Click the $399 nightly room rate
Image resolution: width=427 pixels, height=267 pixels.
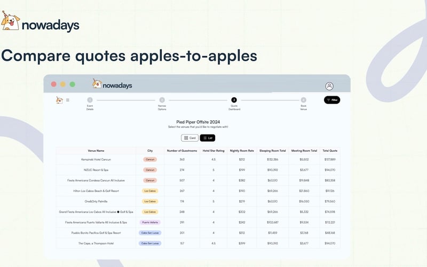coord(242,244)
